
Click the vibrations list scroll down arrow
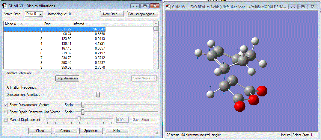click(x=156, y=67)
